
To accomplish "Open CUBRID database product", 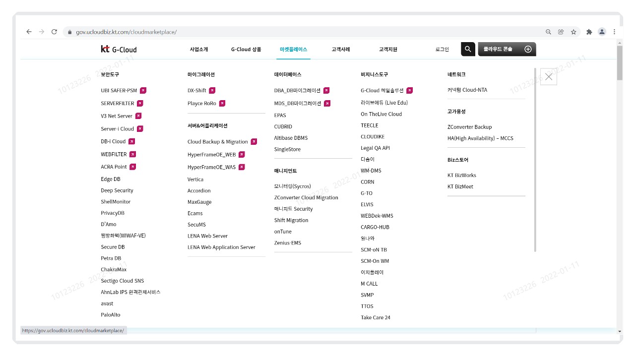I will (x=283, y=126).
